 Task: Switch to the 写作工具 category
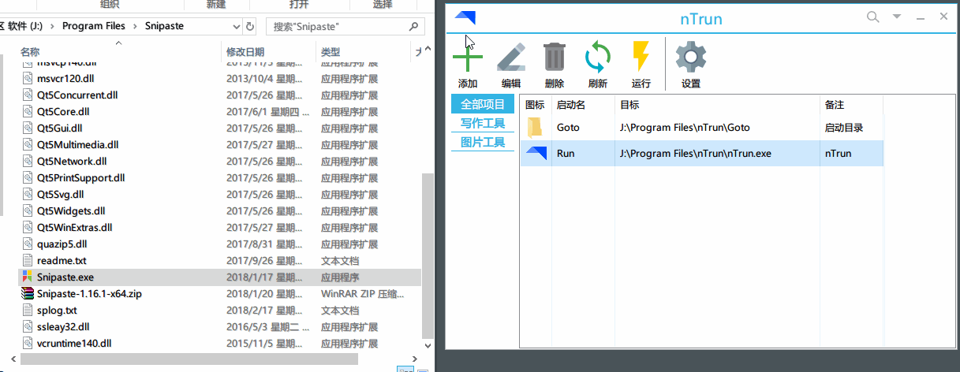point(483,123)
